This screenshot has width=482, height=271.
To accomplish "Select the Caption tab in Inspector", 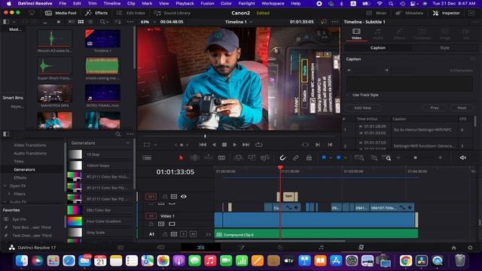I will (378, 48).
